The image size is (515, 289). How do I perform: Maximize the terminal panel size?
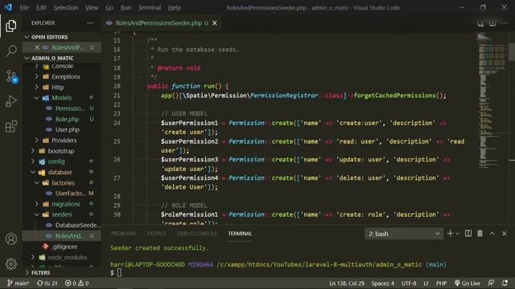pos(492,234)
